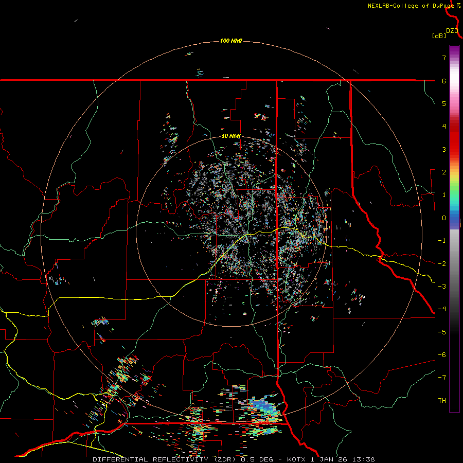
Task: Click the 6 value on the color scale
Action: tap(444, 81)
